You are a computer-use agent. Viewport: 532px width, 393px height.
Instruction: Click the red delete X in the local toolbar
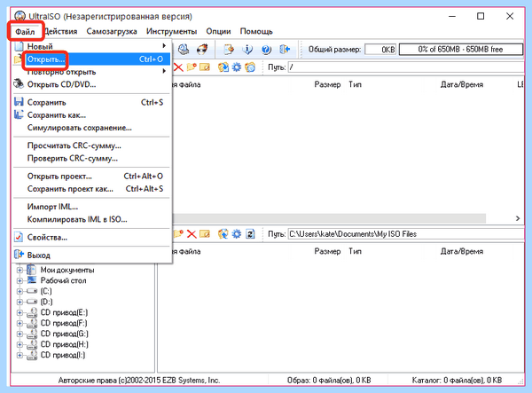pyautogui.click(x=192, y=234)
